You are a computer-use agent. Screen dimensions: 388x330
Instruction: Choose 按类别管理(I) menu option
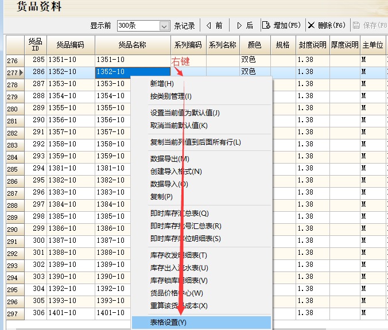pos(171,96)
